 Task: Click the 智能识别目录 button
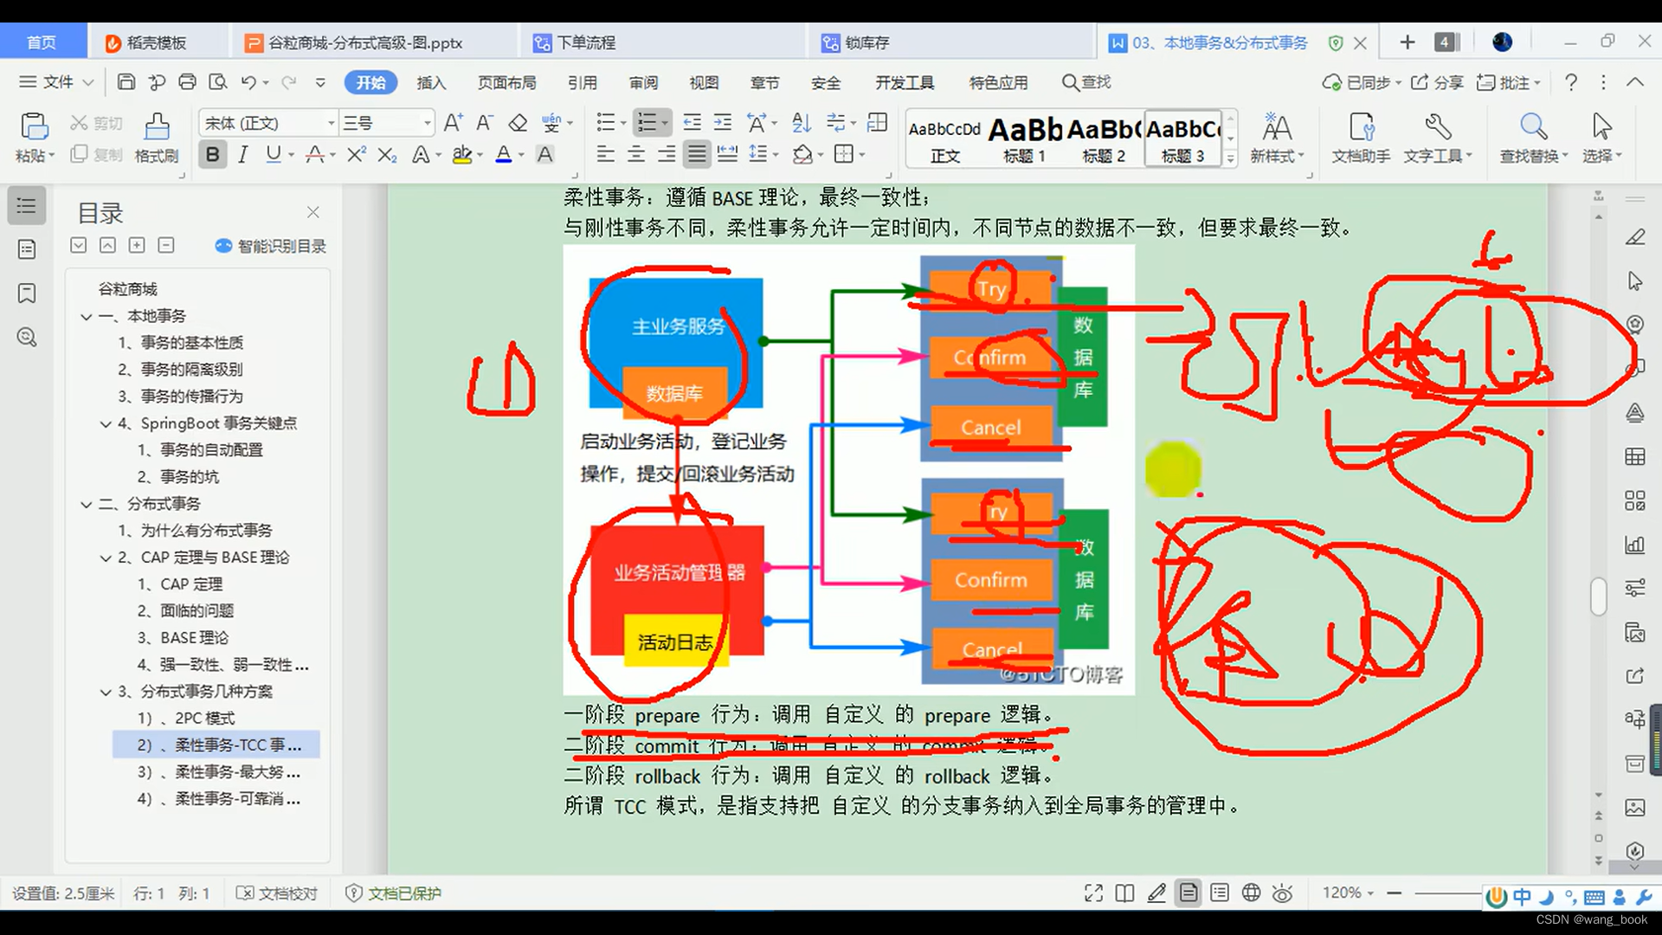pyautogui.click(x=271, y=246)
